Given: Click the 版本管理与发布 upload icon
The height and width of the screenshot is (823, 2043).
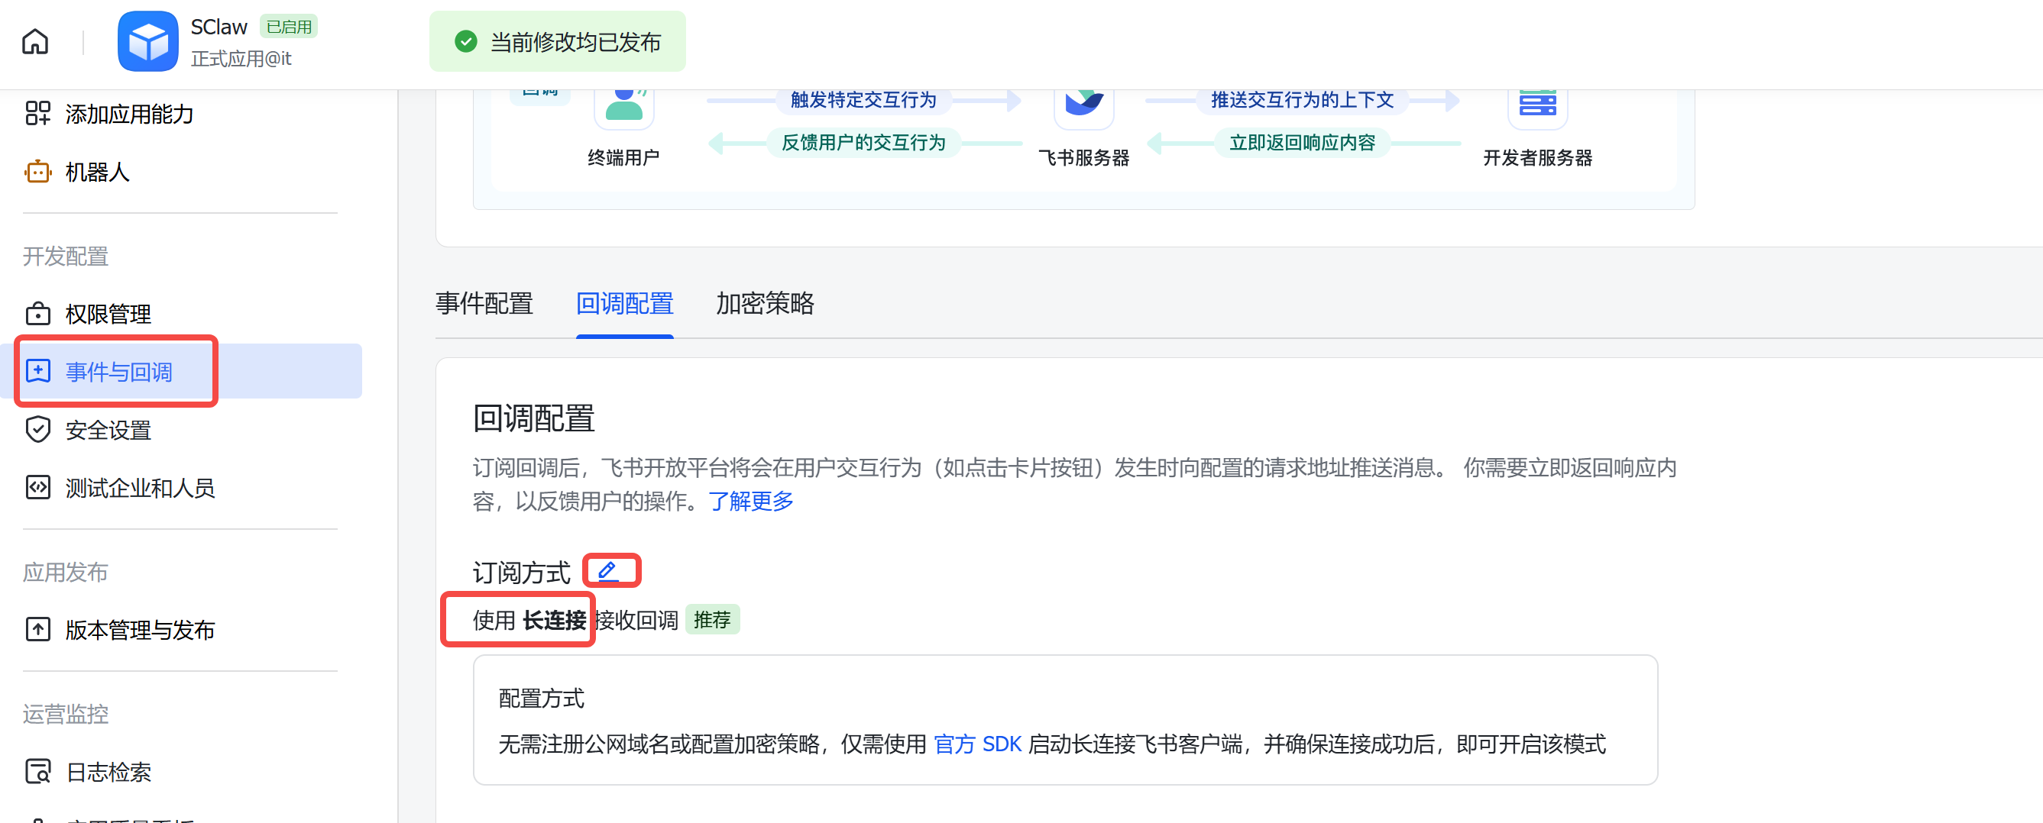Looking at the screenshot, I should coord(37,630).
